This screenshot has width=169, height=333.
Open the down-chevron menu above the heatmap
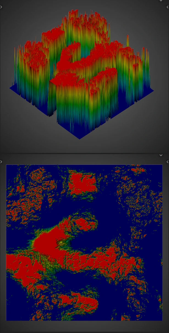(161, 156)
